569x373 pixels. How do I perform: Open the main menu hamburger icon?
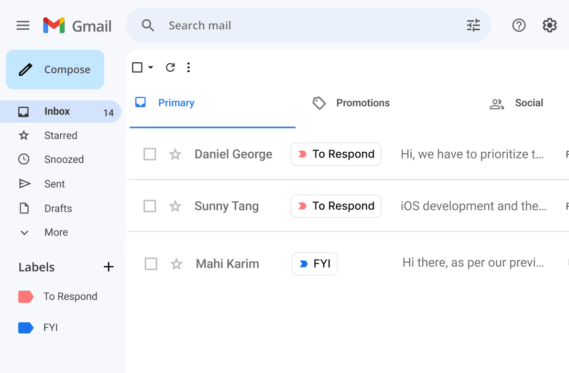[x=23, y=26]
